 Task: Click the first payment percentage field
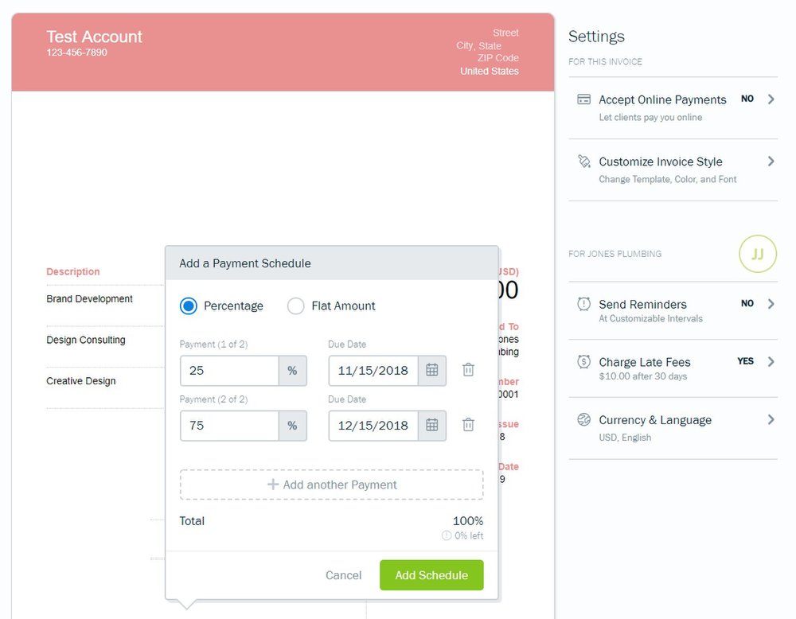coord(229,371)
